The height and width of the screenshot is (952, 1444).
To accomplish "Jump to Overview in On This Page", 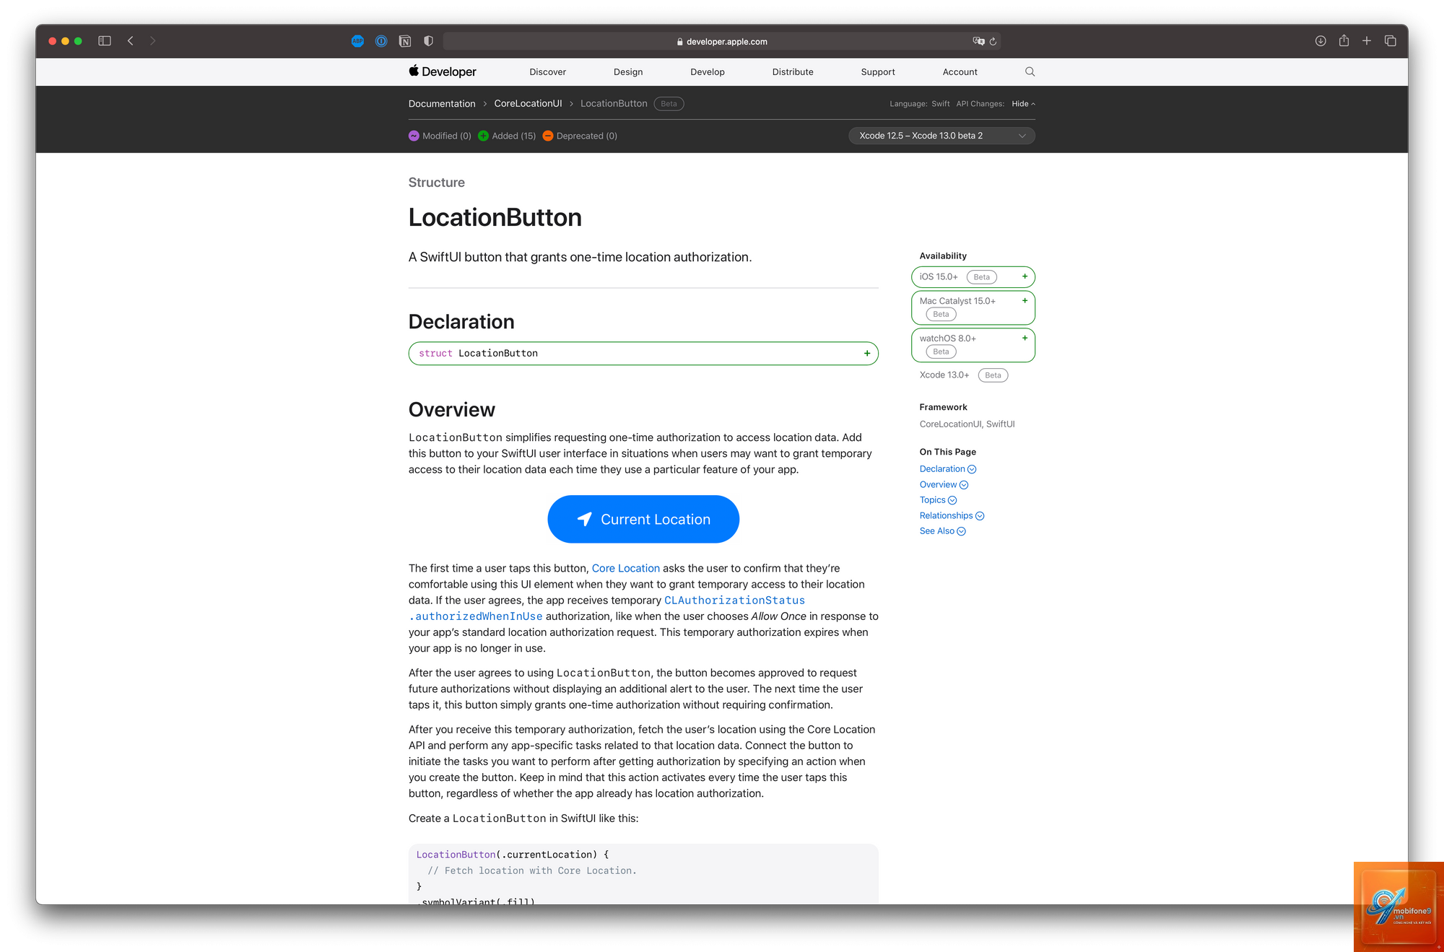I will [x=944, y=485].
